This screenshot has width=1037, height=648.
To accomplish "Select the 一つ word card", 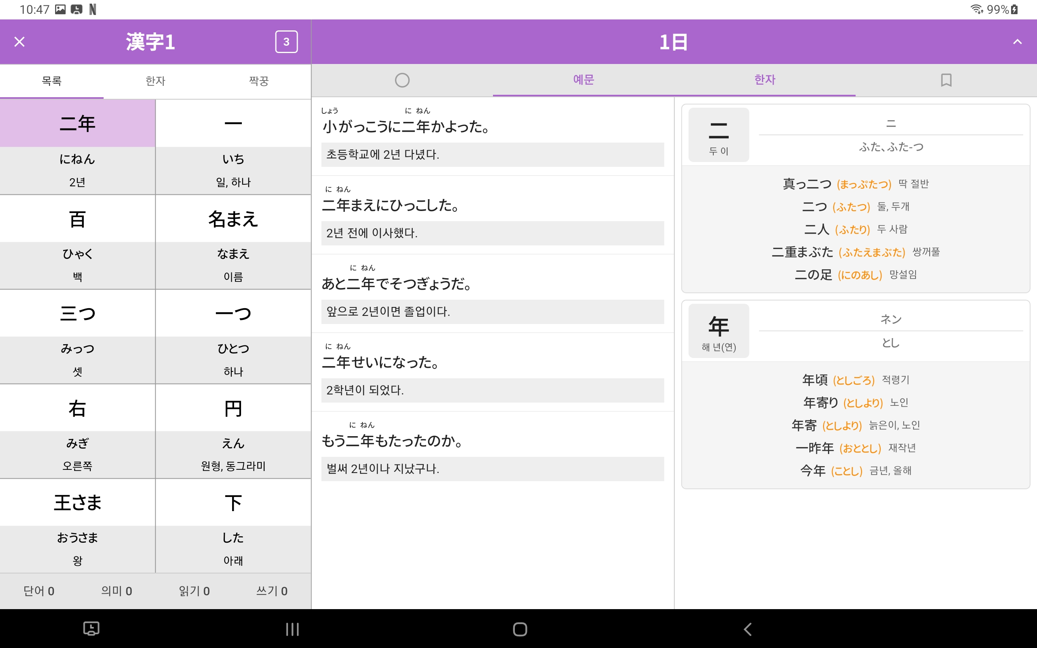I will pos(234,337).
